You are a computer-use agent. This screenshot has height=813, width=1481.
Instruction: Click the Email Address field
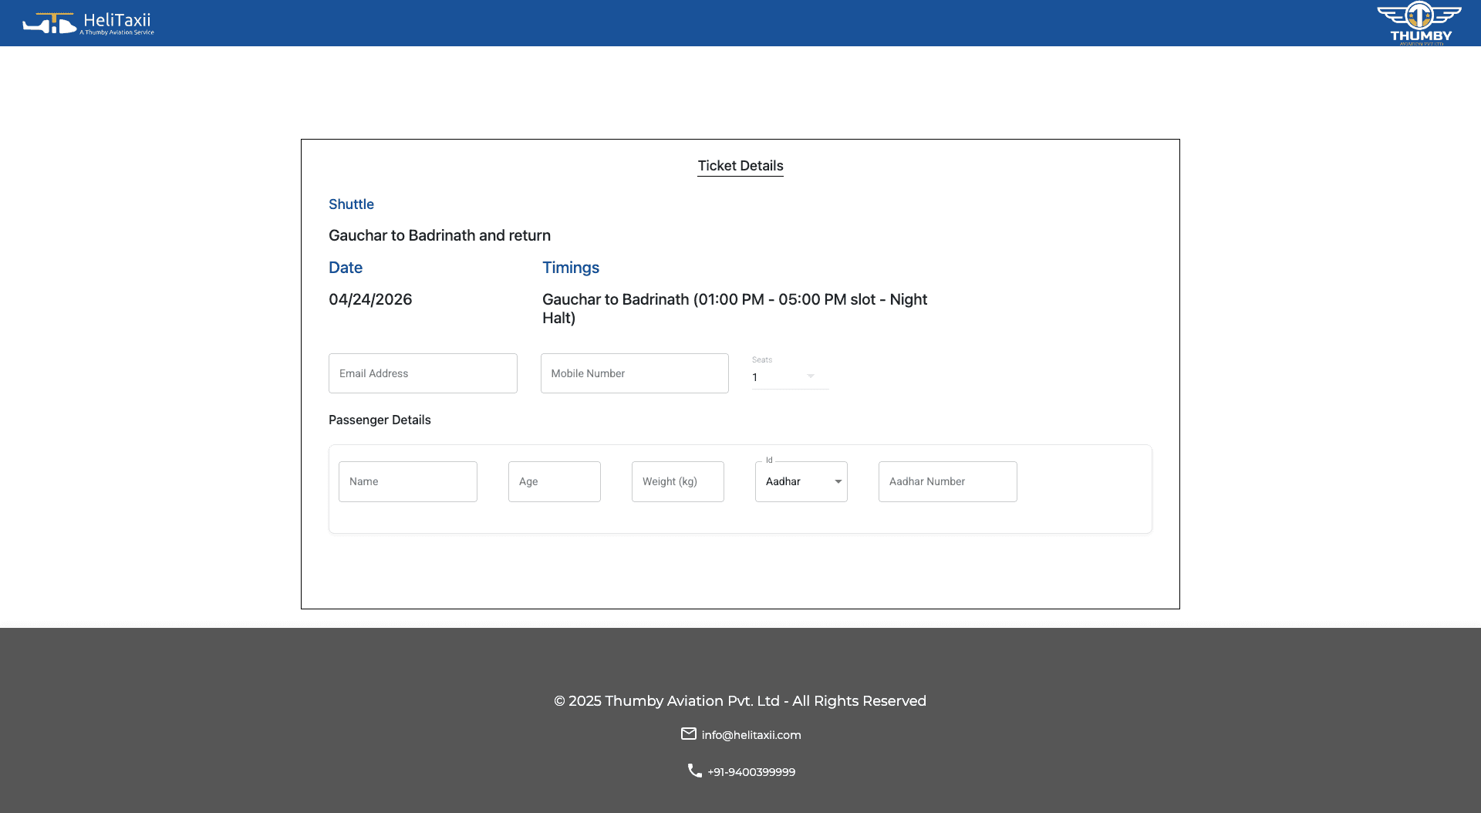pyautogui.click(x=423, y=373)
